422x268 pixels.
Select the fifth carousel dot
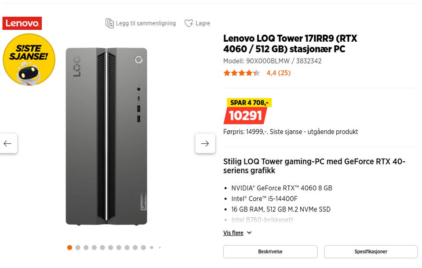point(102,247)
